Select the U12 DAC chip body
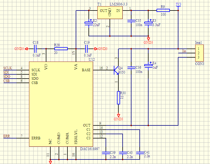 pos(61,104)
